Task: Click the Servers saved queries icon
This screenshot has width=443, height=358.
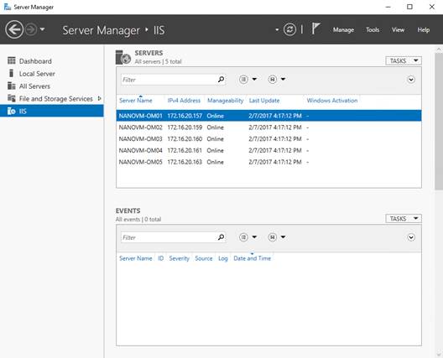Action: [273, 80]
